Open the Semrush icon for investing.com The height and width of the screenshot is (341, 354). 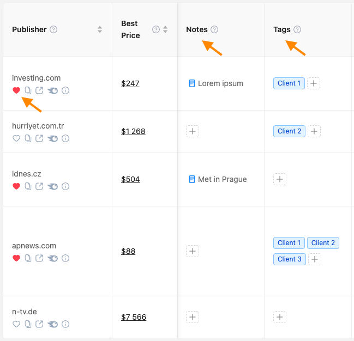click(x=52, y=90)
